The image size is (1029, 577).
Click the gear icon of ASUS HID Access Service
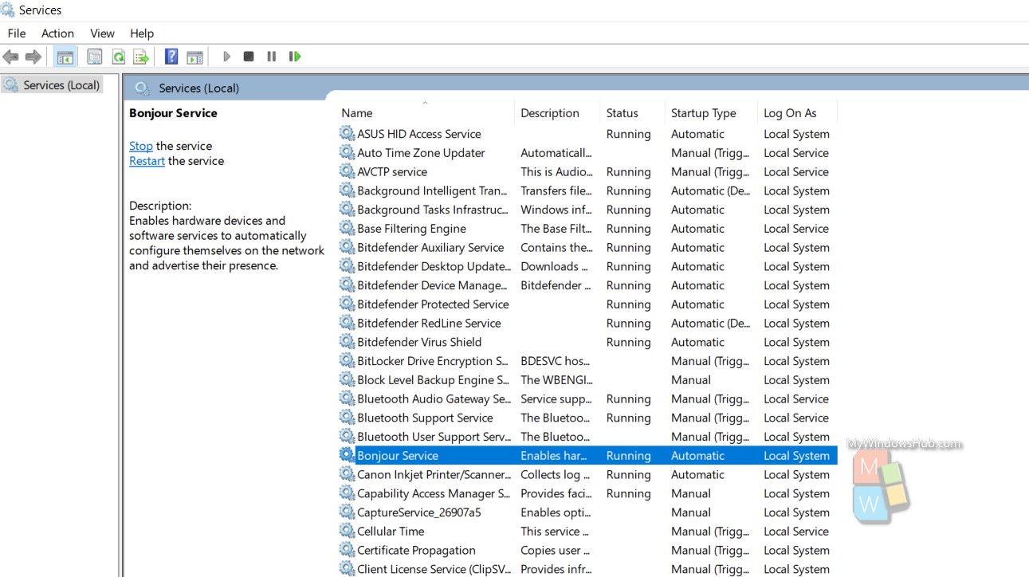pos(347,134)
